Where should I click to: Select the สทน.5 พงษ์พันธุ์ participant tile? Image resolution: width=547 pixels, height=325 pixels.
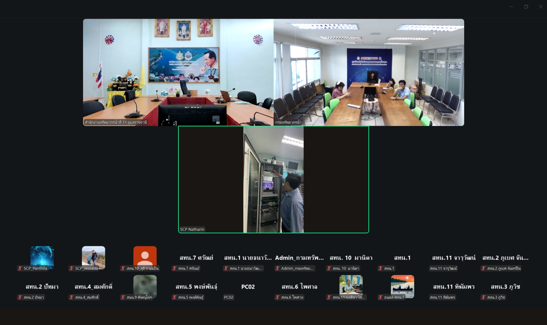click(x=196, y=287)
